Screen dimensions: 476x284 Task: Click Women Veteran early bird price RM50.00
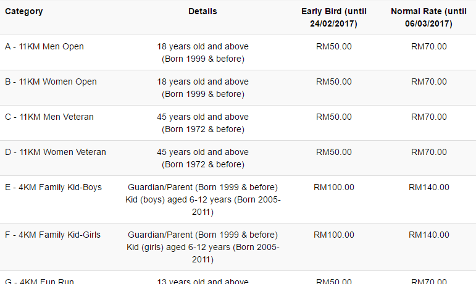pyautogui.click(x=334, y=152)
